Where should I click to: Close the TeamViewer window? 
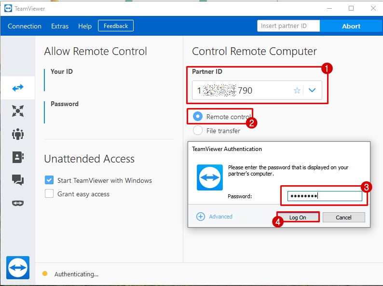coord(373,8)
